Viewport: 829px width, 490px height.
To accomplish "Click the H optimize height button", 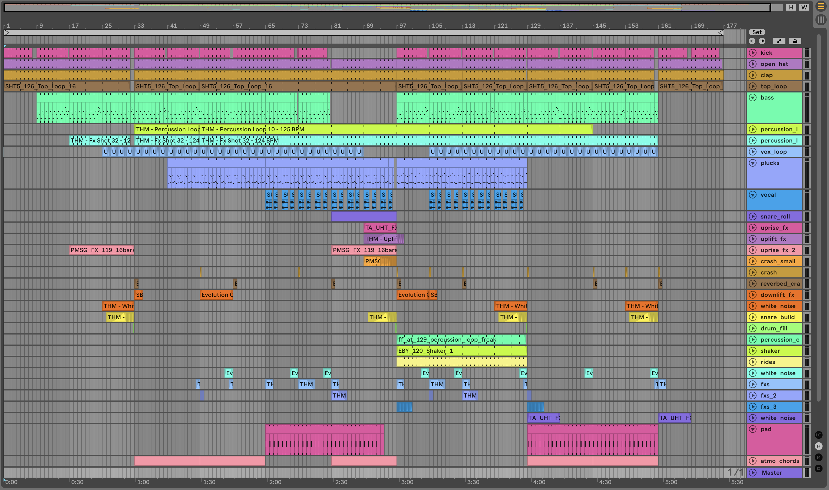I will point(791,7).
